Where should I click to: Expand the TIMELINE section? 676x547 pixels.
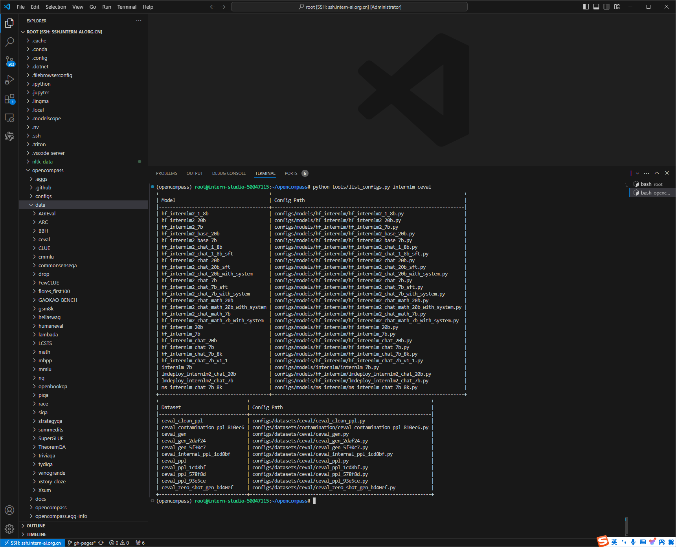(83, 534)
